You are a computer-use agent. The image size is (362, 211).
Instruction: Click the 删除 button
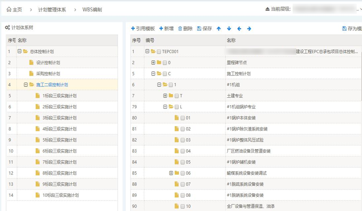tap(185, 28)
